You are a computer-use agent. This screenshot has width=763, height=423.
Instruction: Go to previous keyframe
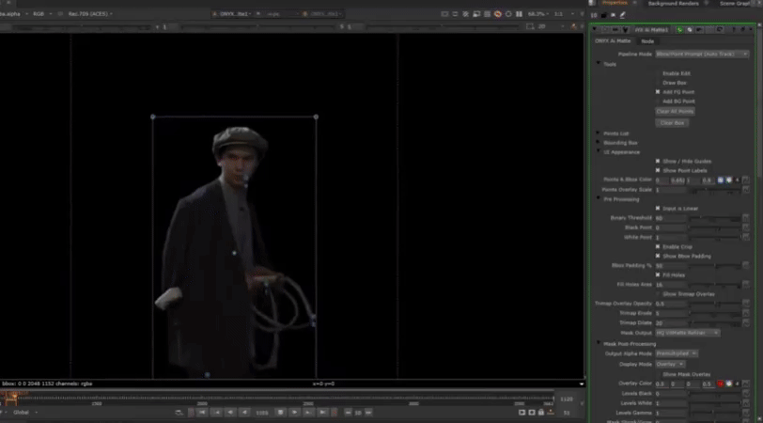(217, 413)
